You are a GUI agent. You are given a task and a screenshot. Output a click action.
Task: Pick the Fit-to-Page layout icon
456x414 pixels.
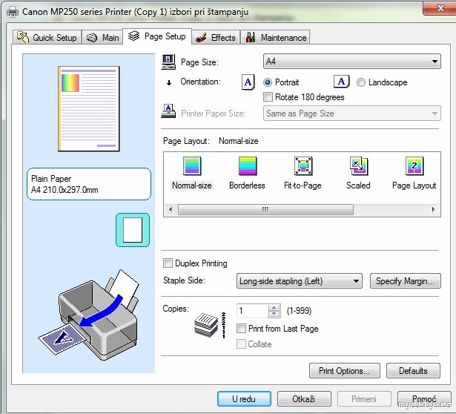coord(303,166)
